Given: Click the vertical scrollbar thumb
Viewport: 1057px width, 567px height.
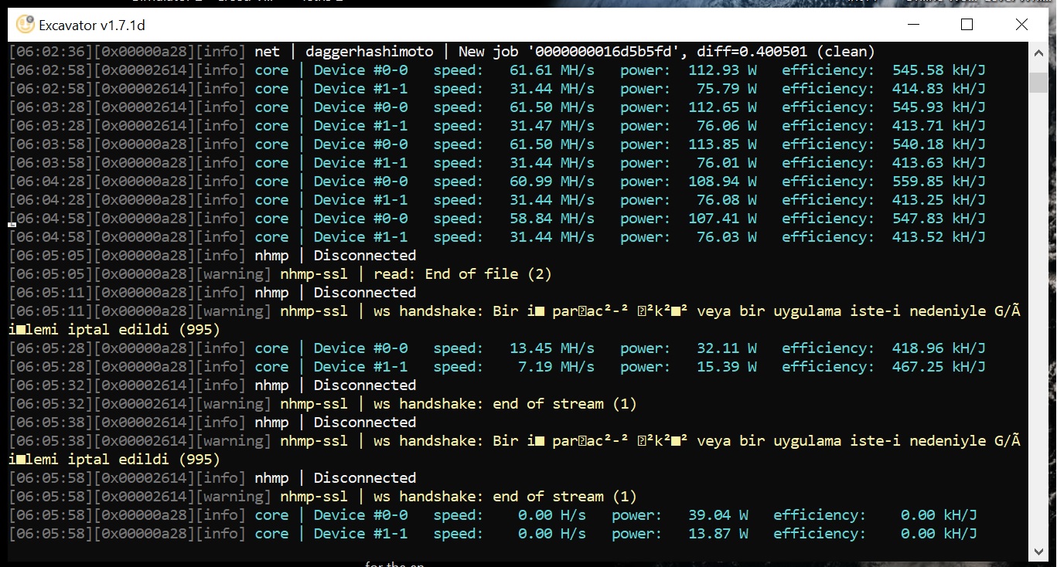Looking at the screenshot, I should tap(1039, 83).
